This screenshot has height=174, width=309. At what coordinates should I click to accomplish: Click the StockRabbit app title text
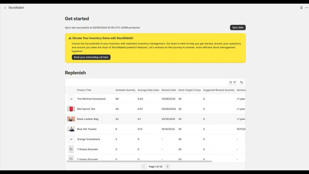(16, 8)
